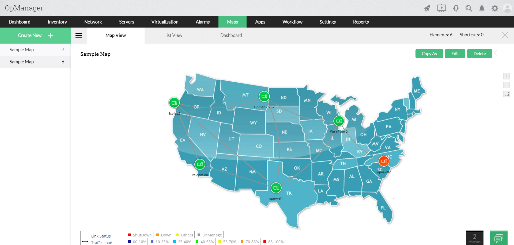514x245 pixels.
Task: Open the Reports menu
Action: pos(361,22)
